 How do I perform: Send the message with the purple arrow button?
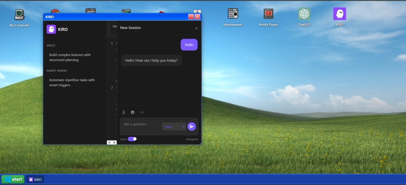coord(191,126)
